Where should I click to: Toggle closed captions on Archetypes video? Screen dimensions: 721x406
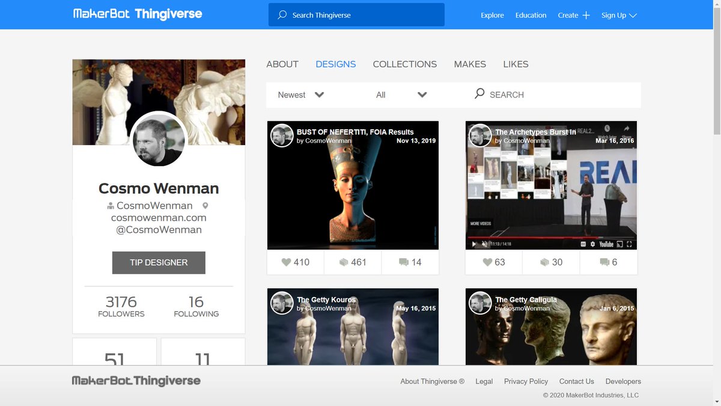tap(583, 244)
